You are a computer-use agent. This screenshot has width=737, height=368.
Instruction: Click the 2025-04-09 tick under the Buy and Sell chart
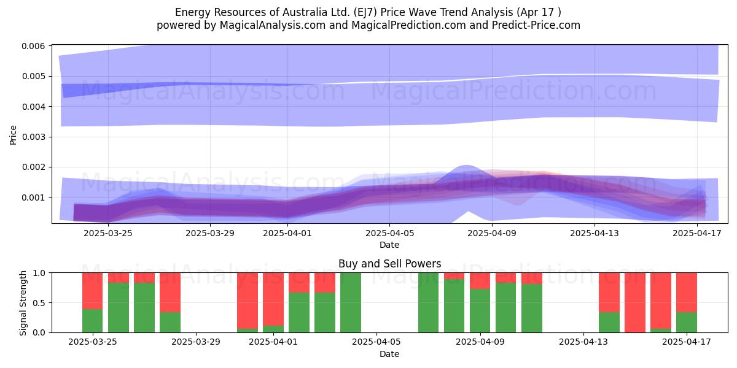480,342
